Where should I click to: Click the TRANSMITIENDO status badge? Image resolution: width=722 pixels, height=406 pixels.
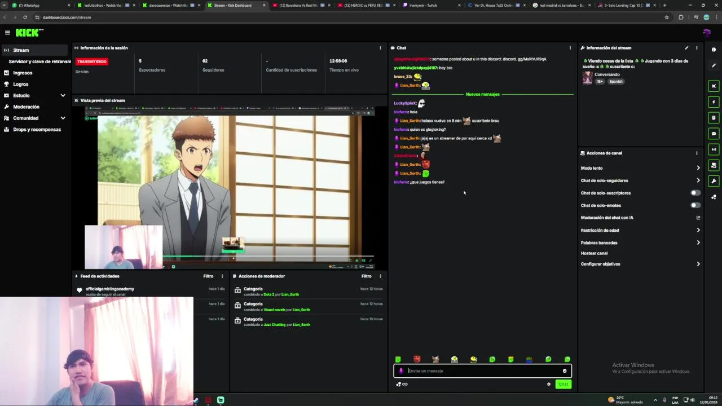[x=91, y=61]
